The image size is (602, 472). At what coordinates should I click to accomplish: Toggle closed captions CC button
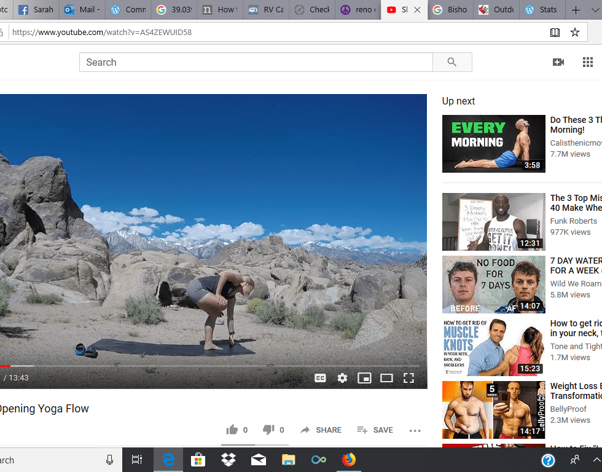(320, 378)
